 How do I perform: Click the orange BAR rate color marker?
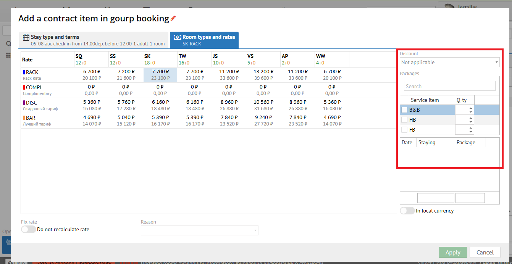click(x=24, y=118)
